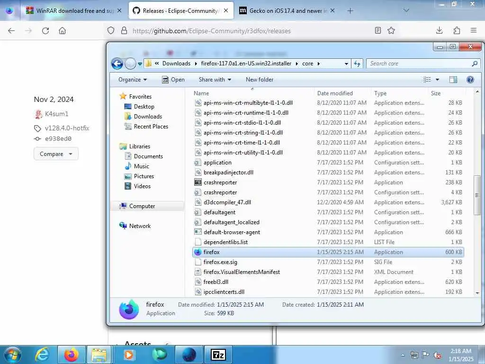The width and height of the screenshot is (485, 364).
Task: Open a new browser tab
Action: tap(350, 10)
